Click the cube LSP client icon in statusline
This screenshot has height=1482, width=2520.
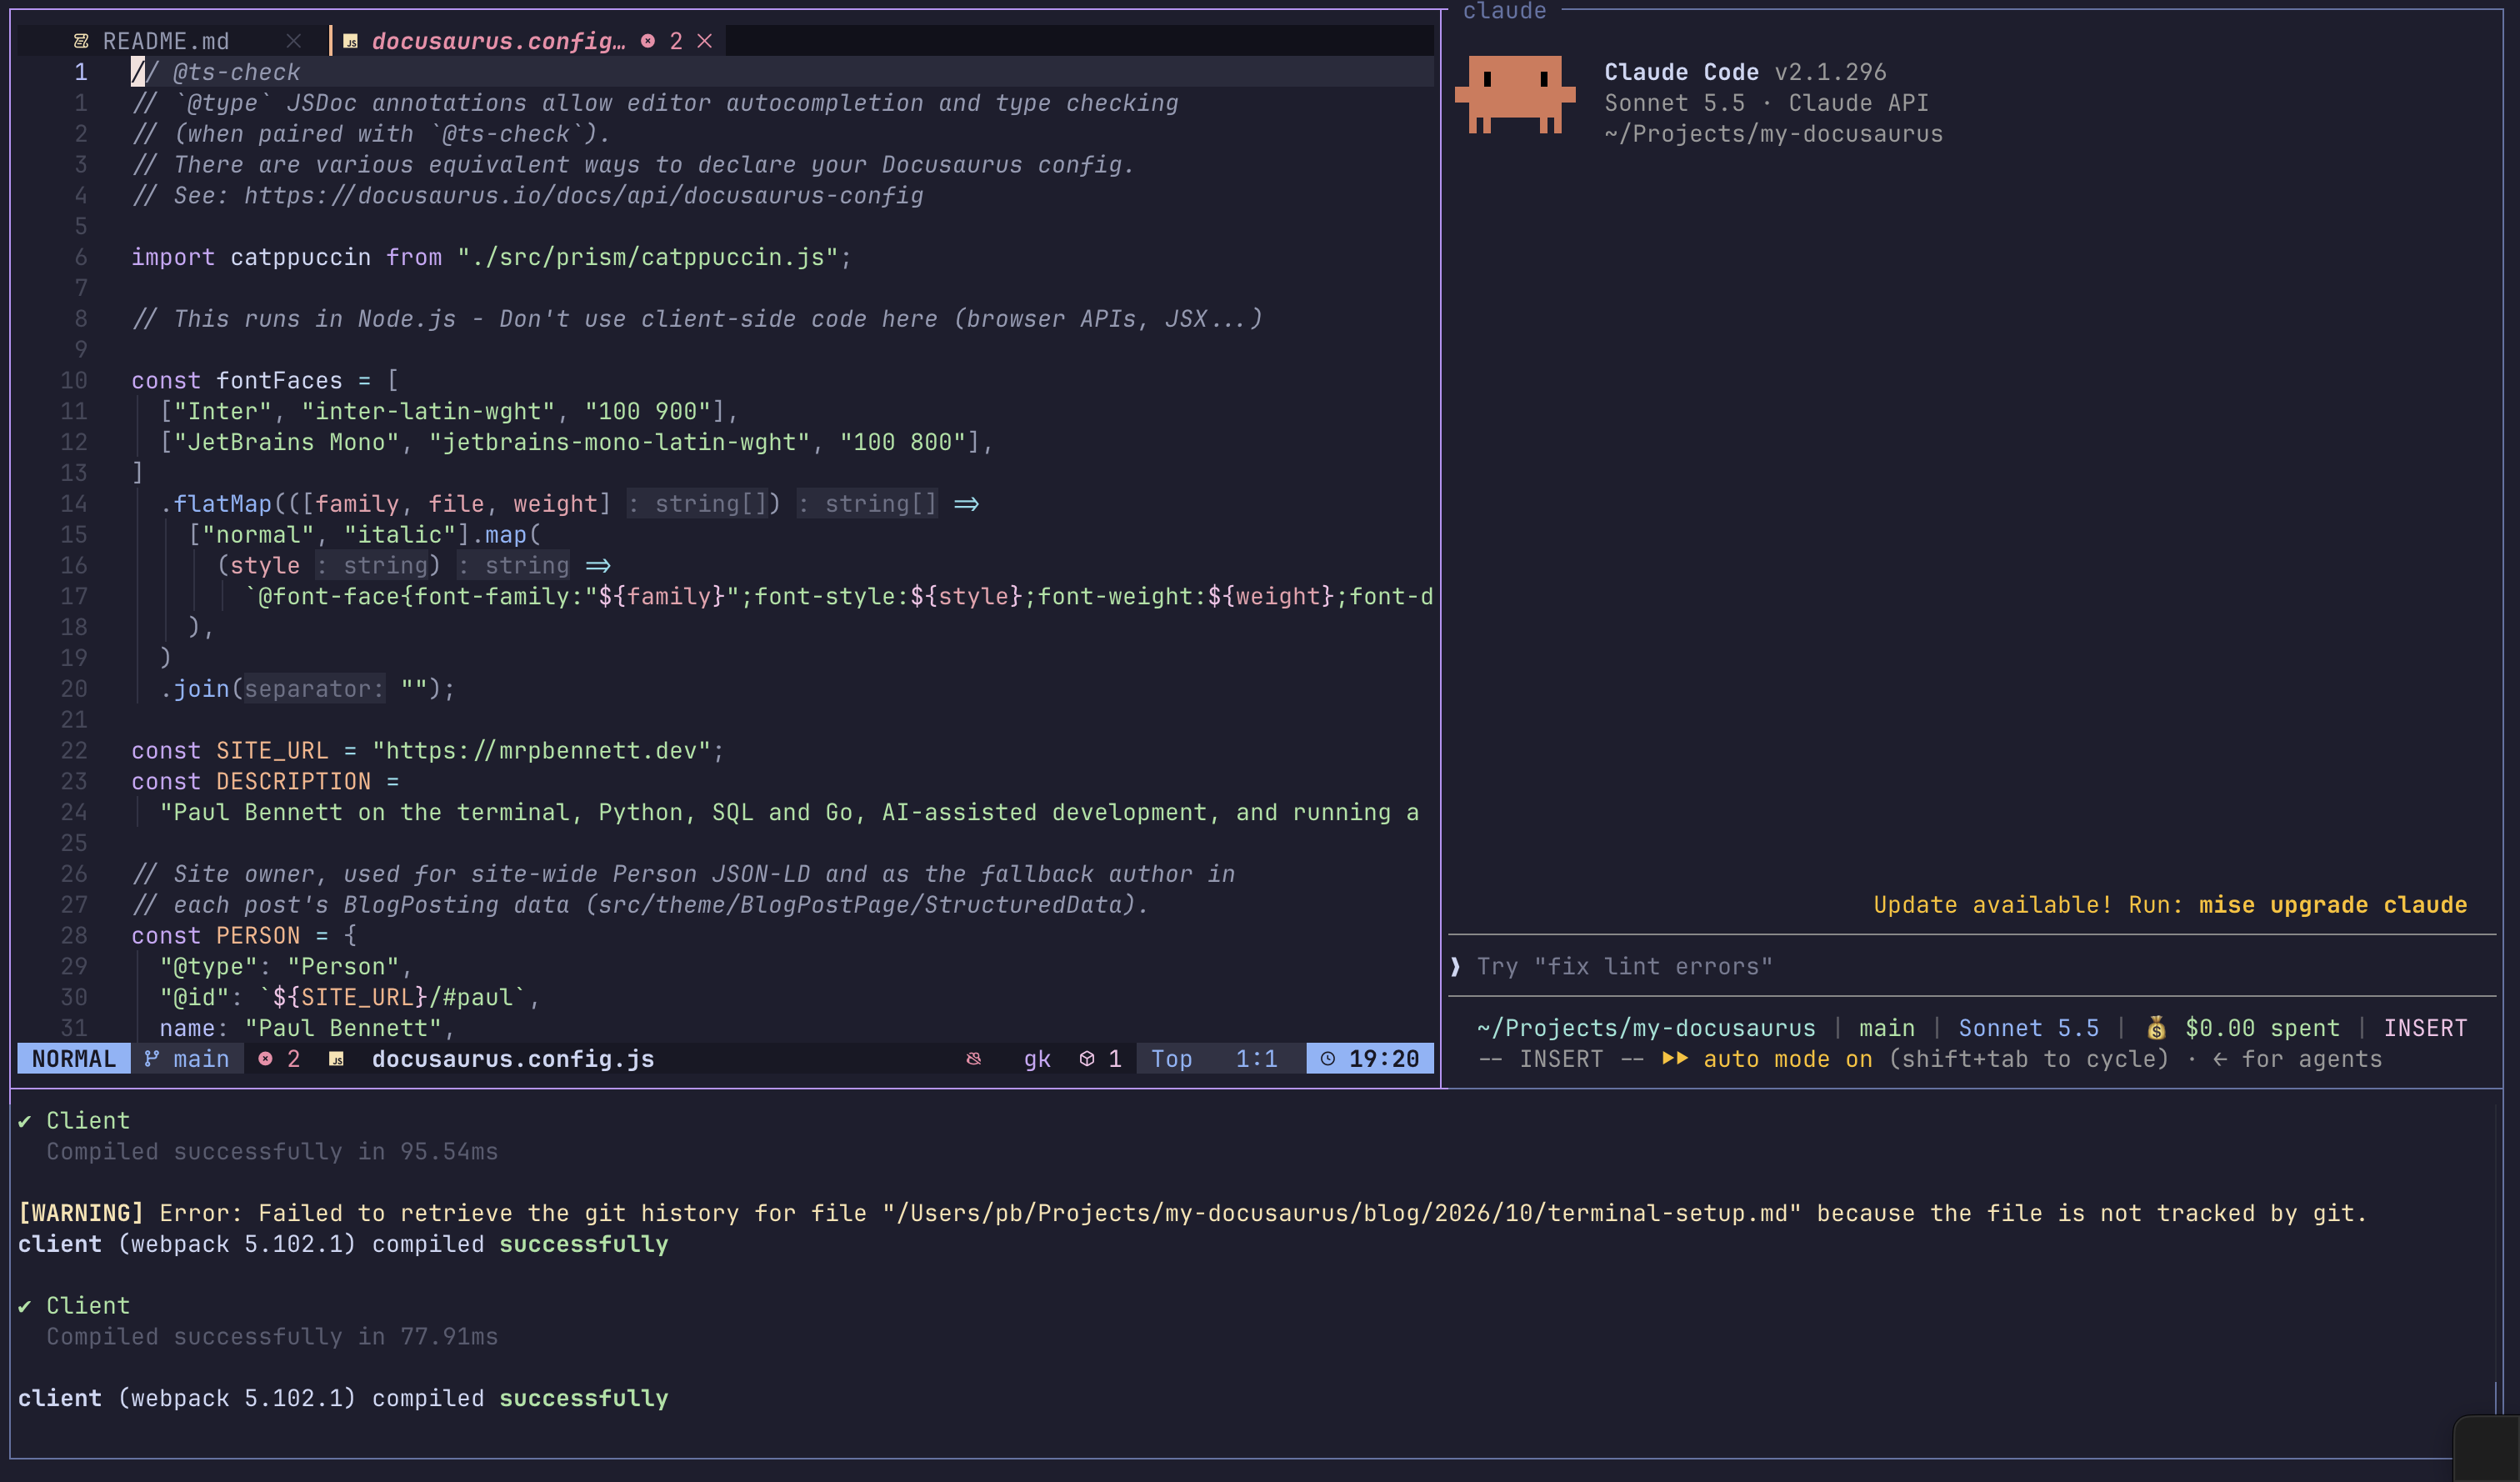click(1087, 1058)
